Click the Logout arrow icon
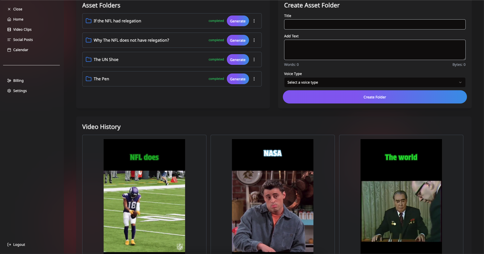Viewport: 484px width, 254px height. click(9, 245)
